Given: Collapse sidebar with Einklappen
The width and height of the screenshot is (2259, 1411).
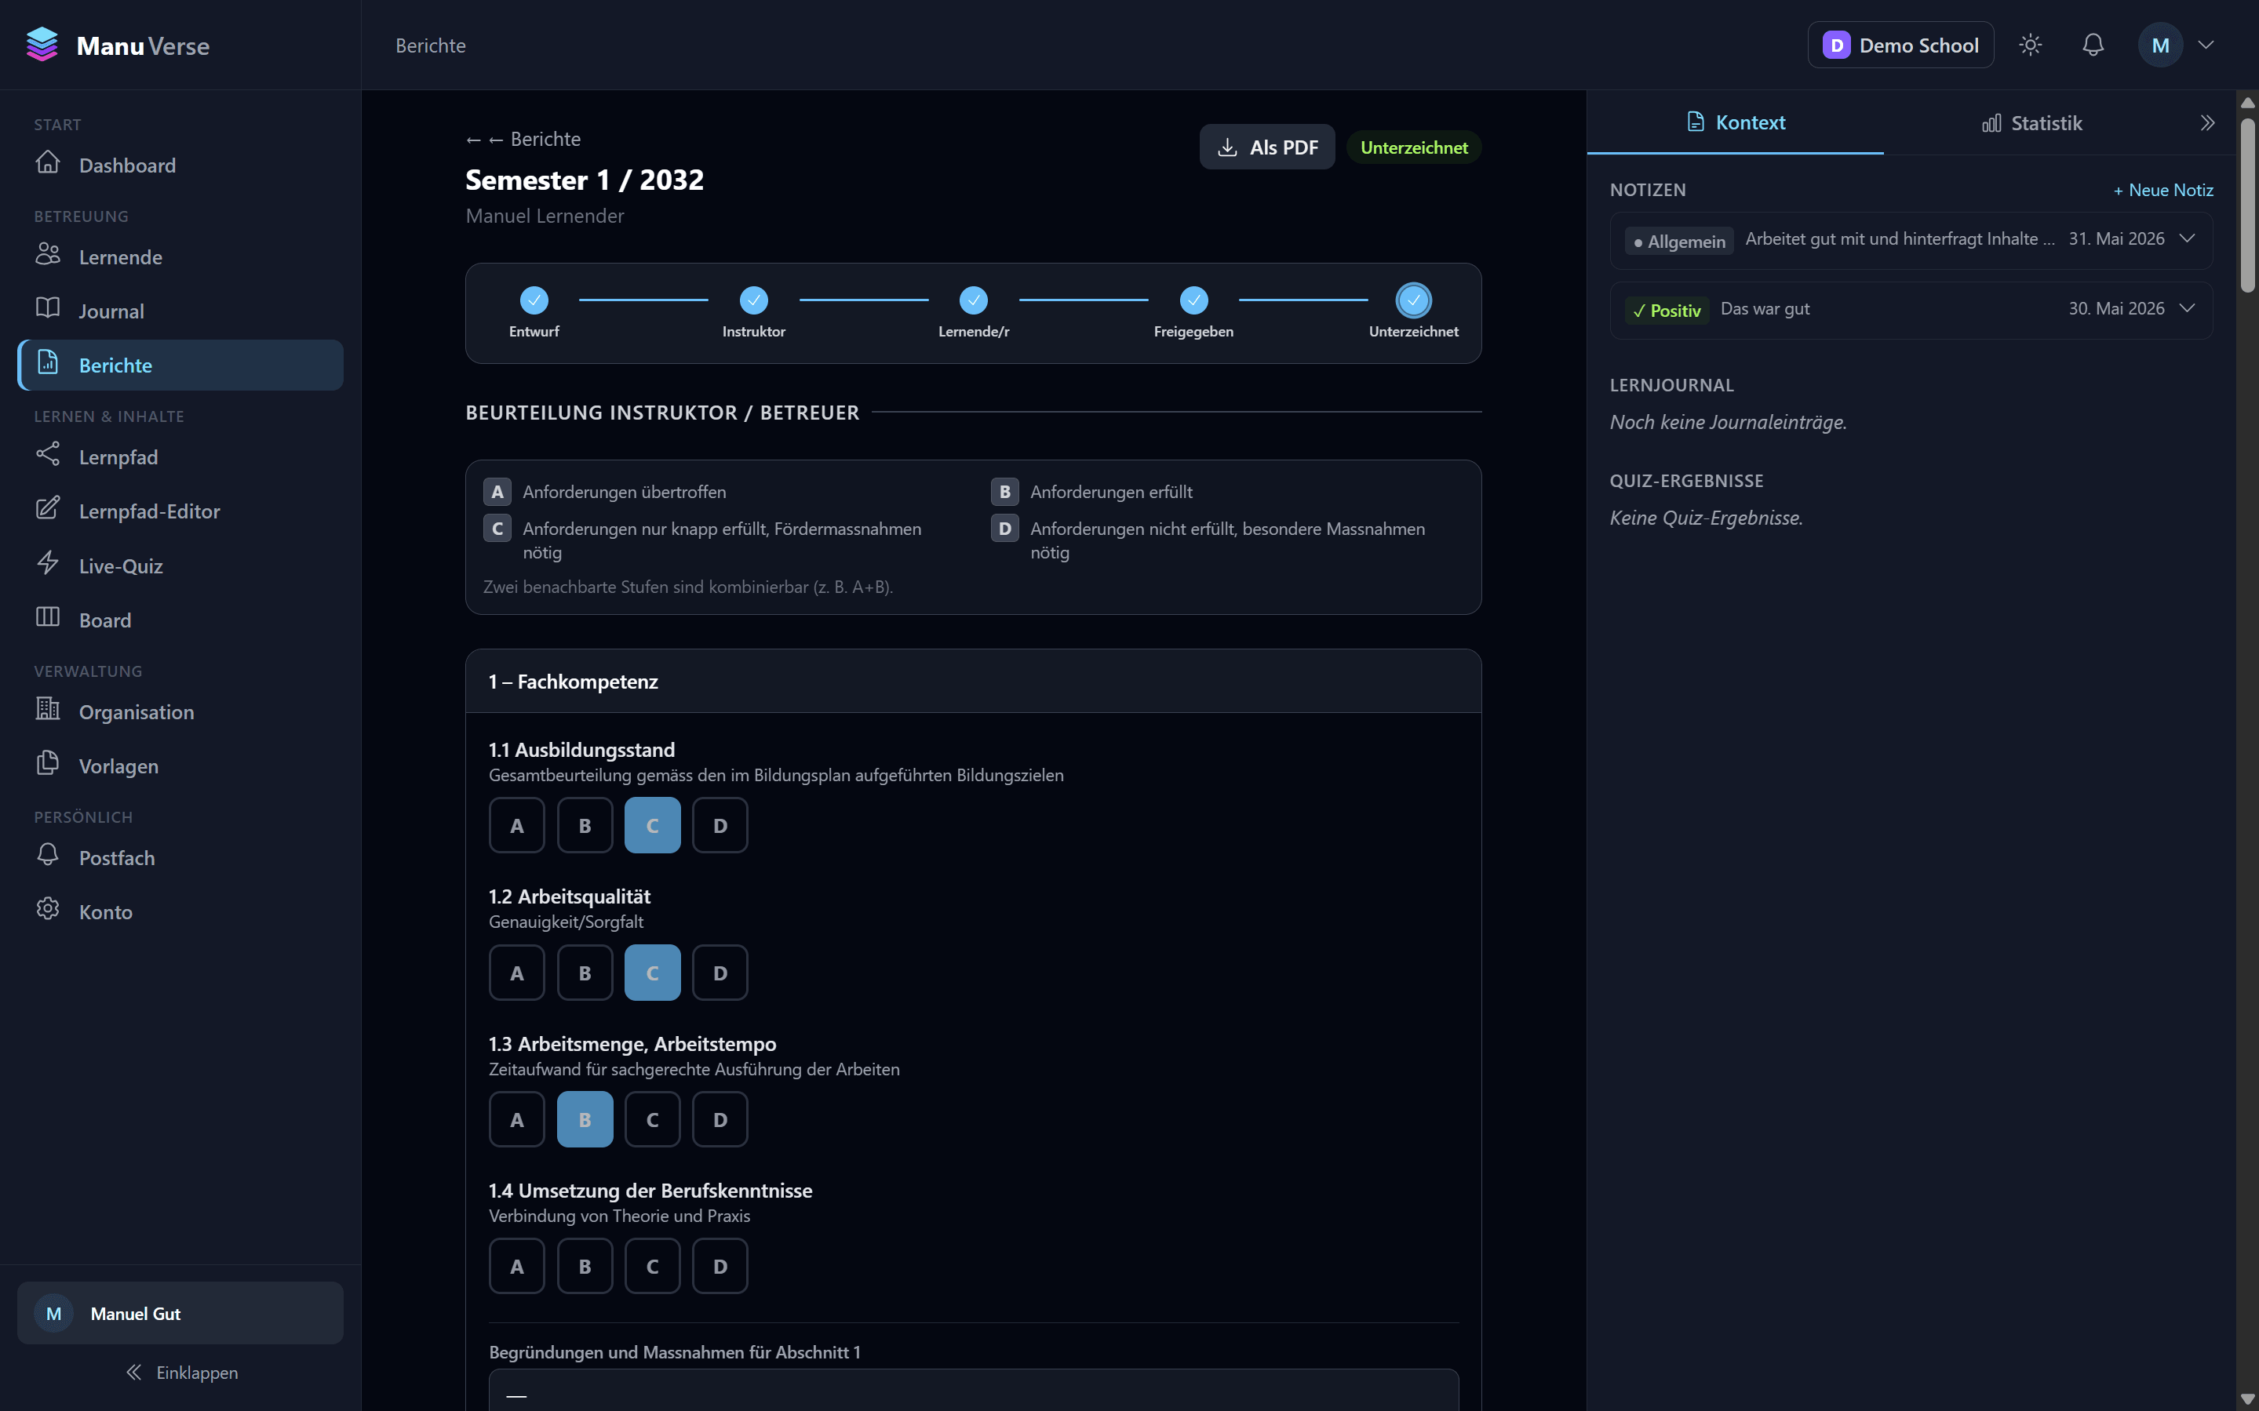Looking at the screenshot, I should click(181, 1372).
